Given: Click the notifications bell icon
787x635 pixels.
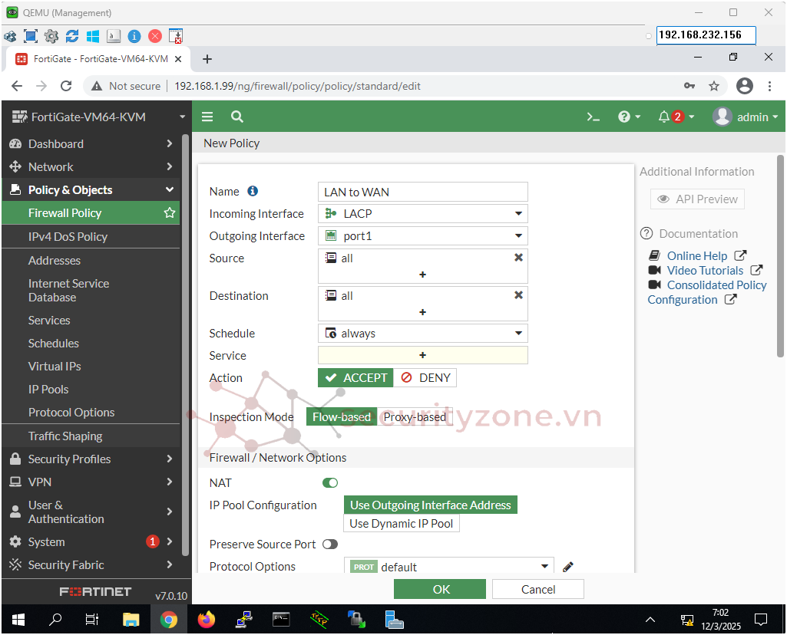Looking at the screenshot, I should tap(664, 117).
